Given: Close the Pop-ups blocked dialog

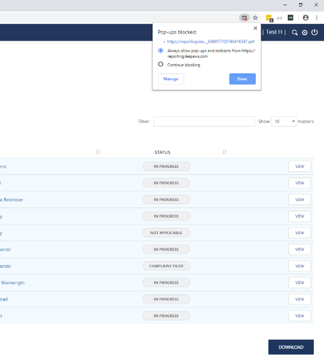Looking at the screenshot, I should [255, 28].
